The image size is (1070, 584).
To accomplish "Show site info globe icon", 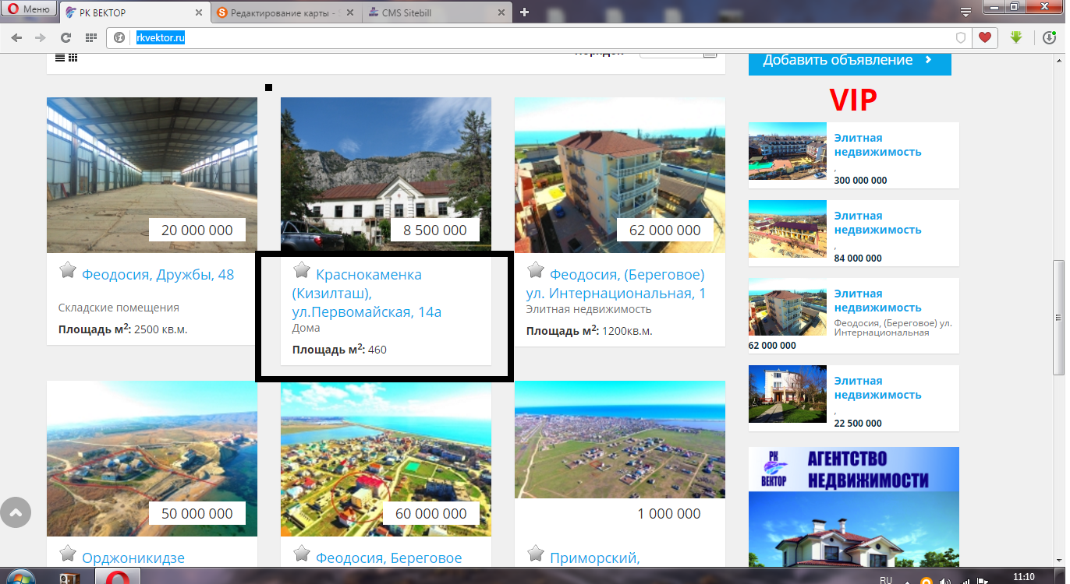I will point(120,37).
